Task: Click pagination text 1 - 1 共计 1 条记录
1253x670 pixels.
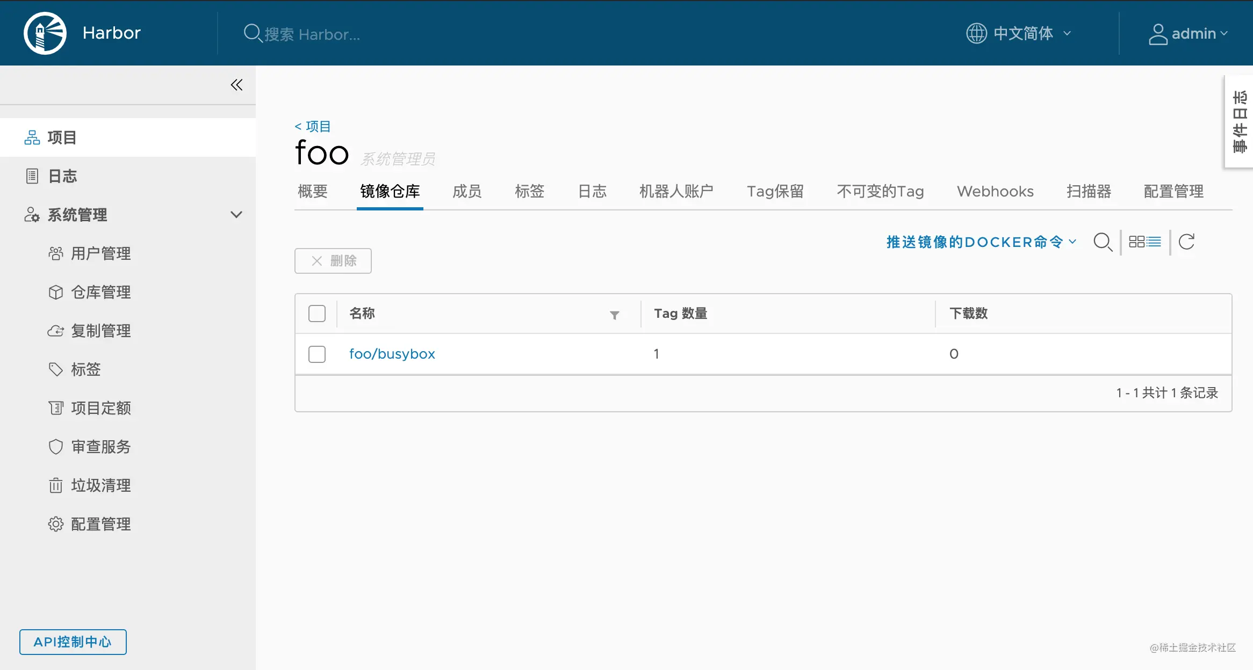Action: (1167, 393)
